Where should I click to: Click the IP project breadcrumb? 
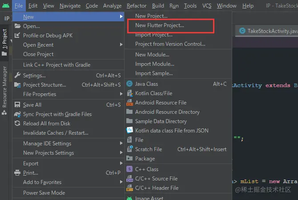click(7, 18)
